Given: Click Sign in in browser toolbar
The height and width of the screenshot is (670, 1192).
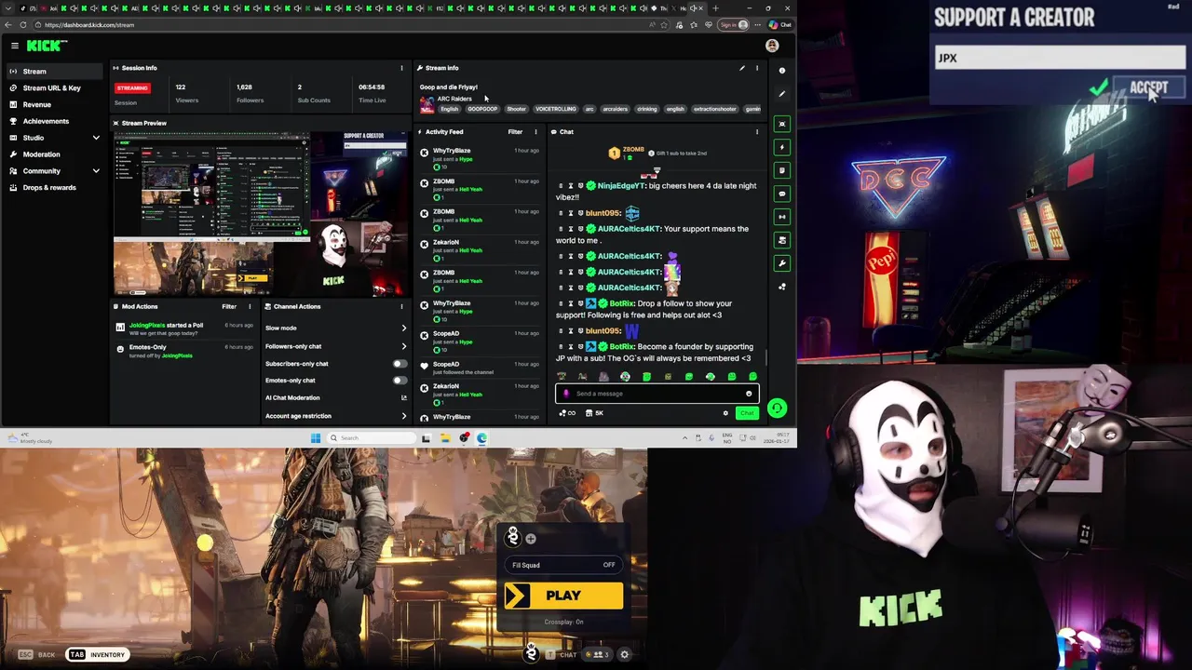Looking at the screenshot, I should click(x=734, y=25).
